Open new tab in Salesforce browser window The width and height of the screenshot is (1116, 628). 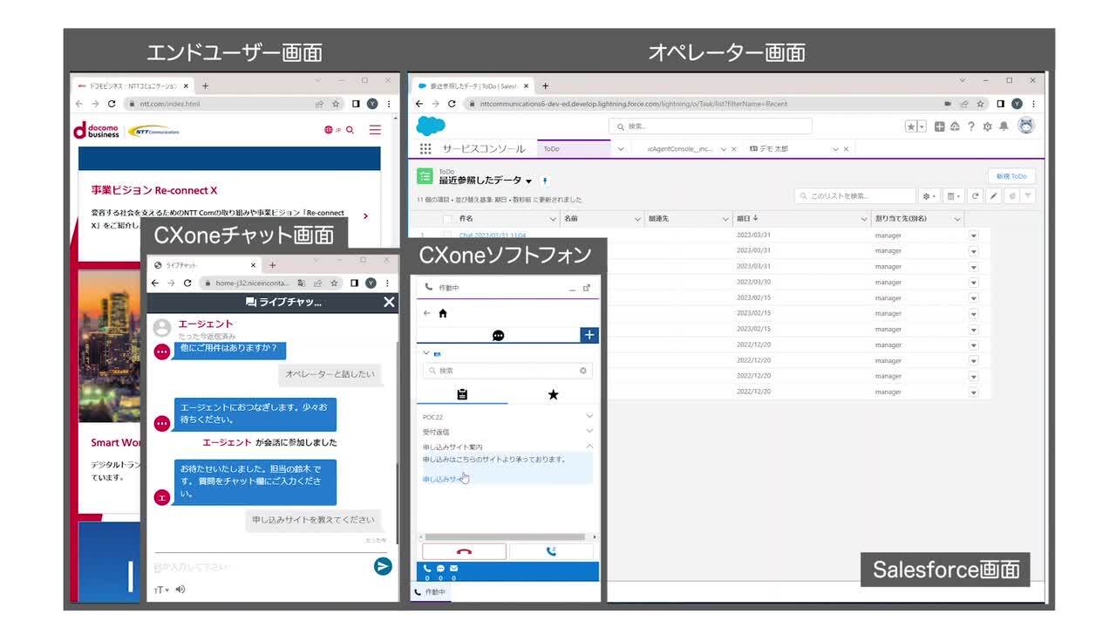545,86
